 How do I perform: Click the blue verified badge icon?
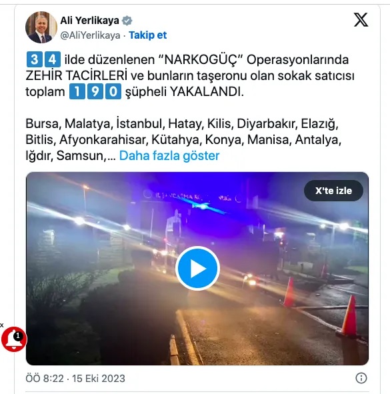(127, 21)
